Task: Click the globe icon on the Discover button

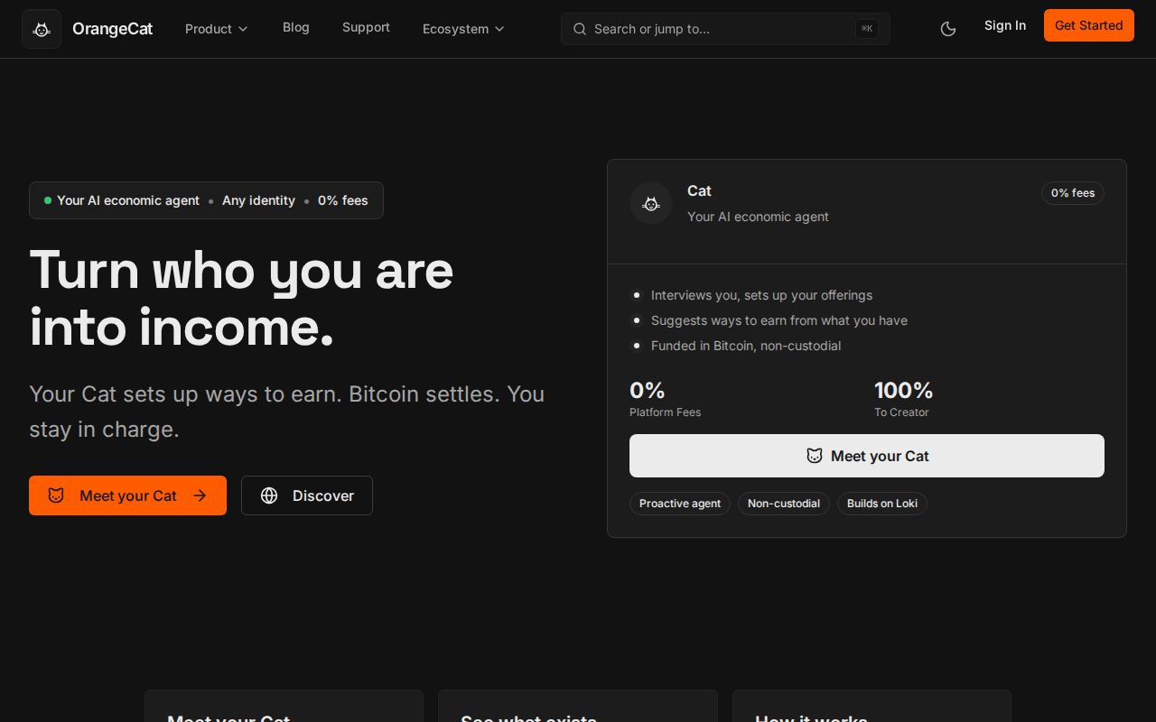Action: pos(269,495)
